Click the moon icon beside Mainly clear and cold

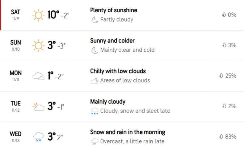94,50
